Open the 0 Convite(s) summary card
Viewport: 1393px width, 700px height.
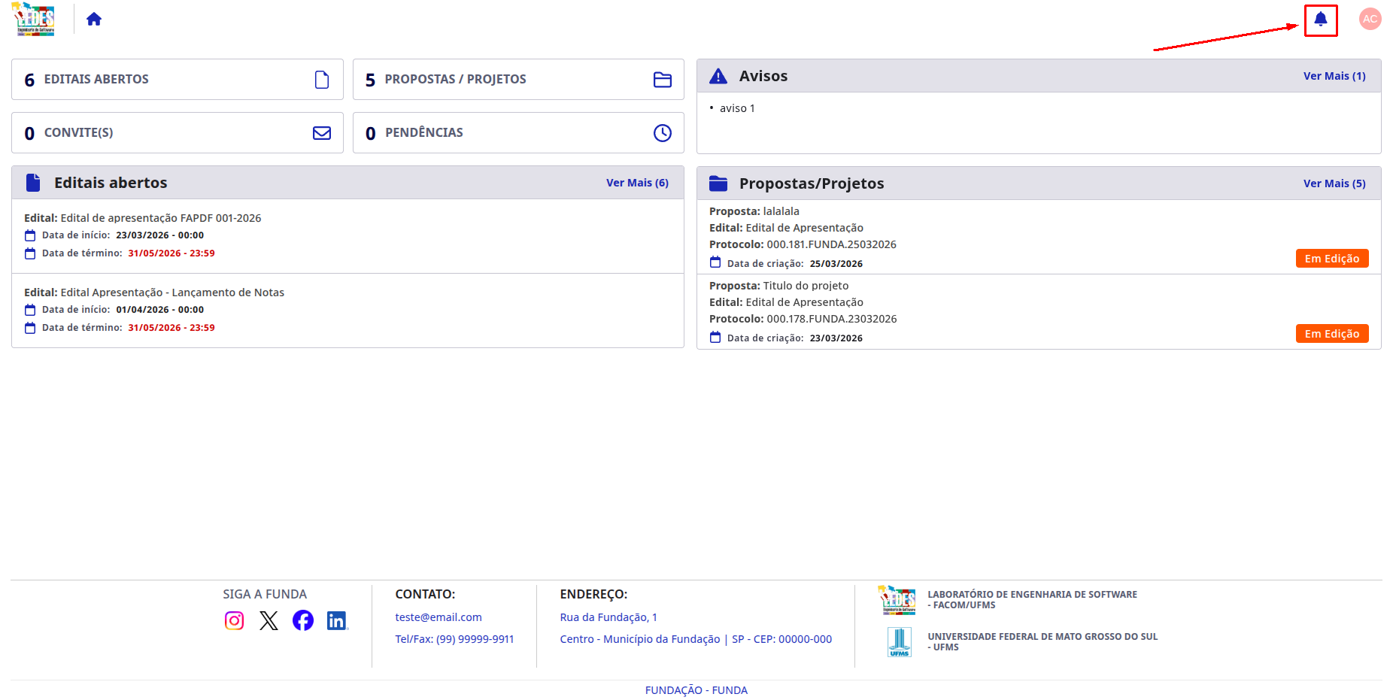coord(178,133)
